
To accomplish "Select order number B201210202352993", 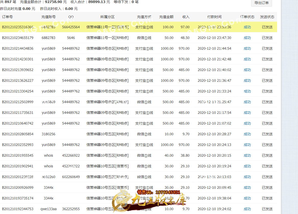I will (x=18, y=145).
